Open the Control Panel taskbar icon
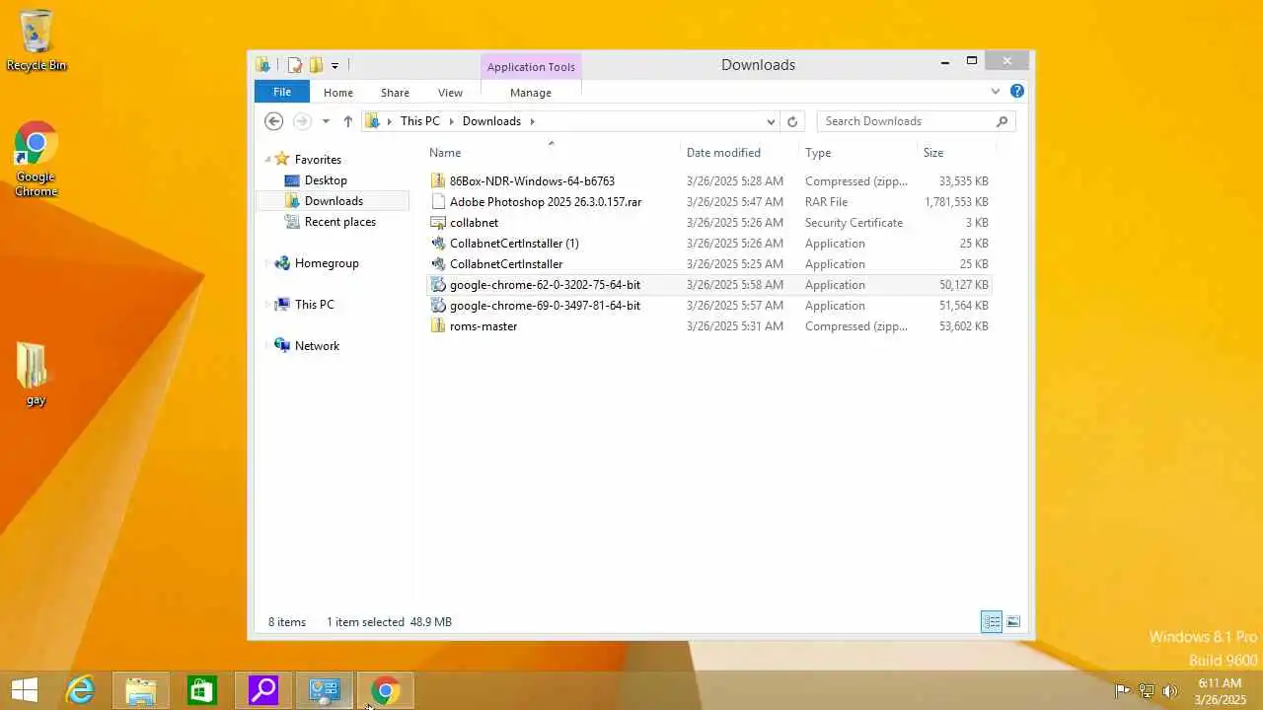Image resolution: width=1263 pixels, height=710 pixels. pyautogui.click(x=325, y=690)
